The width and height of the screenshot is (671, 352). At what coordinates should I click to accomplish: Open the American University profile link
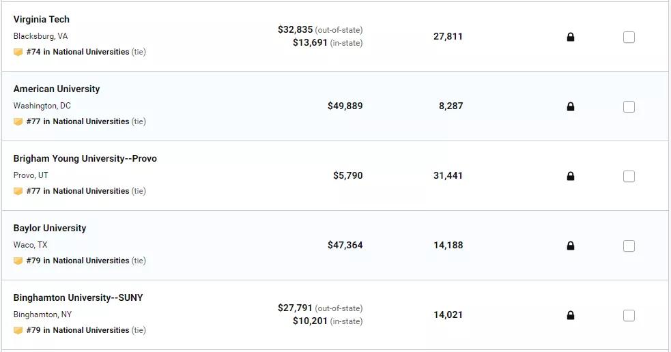[x=57, y=89]
